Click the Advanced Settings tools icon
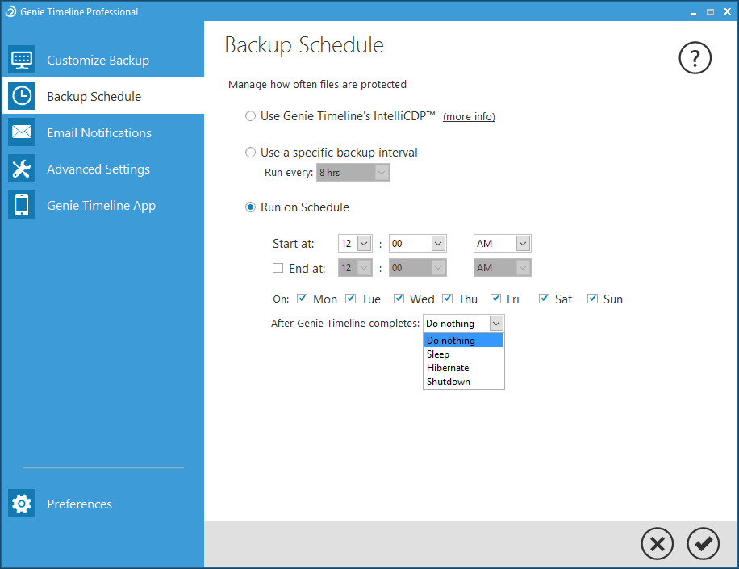This screenshot has width=739, height=569. tap(22, 169)
